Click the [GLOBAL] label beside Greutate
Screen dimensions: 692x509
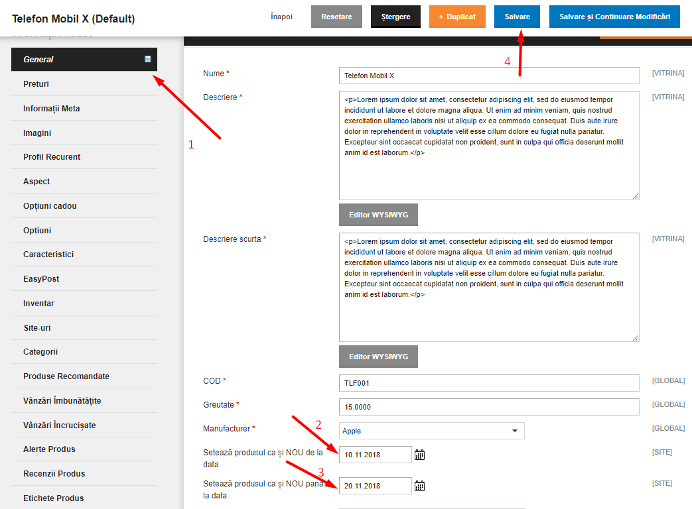click(x=668, y=404)
